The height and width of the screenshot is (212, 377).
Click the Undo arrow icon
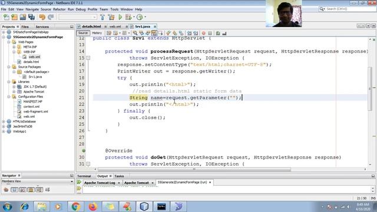tap(42, 17)
